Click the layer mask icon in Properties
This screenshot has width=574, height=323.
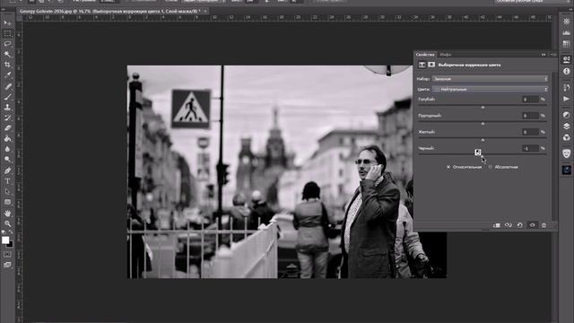pyautogui.click(x=431, y=65)
